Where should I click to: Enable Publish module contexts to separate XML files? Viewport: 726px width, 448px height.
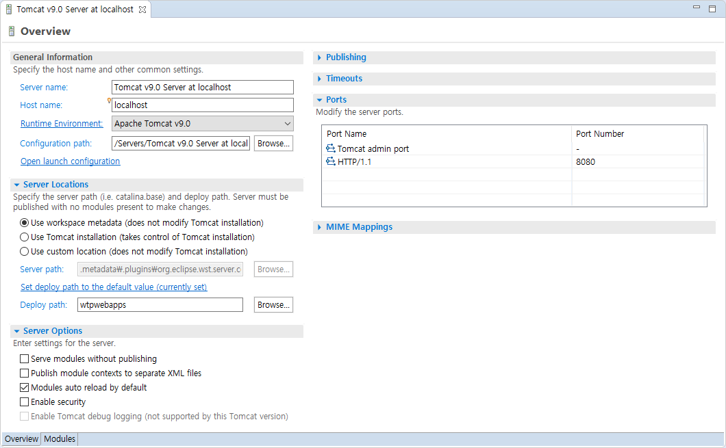(24, 373)
